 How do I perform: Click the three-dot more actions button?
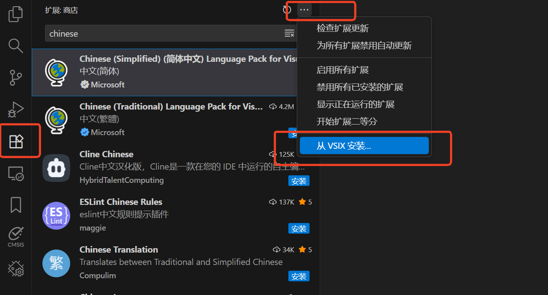304,10
